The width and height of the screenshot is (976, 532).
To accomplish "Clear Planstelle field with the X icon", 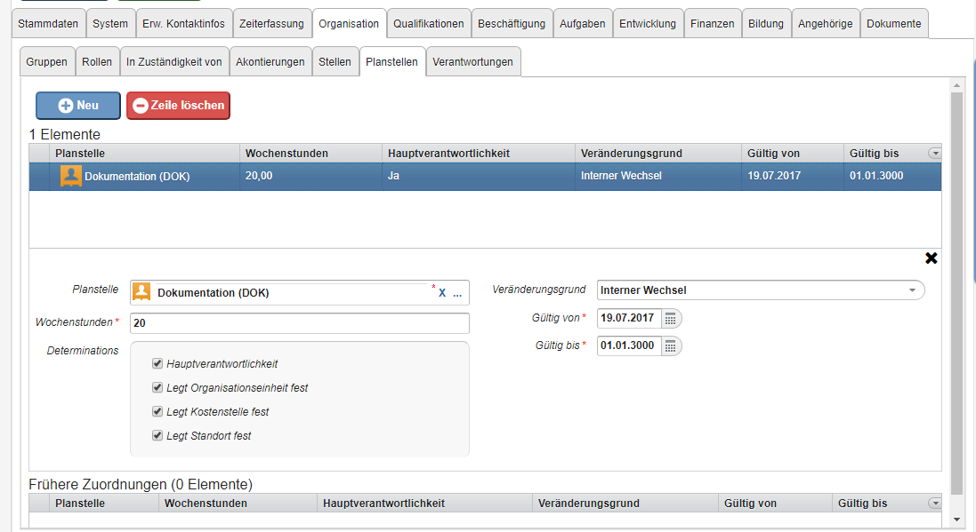I will tap(442, 293).
